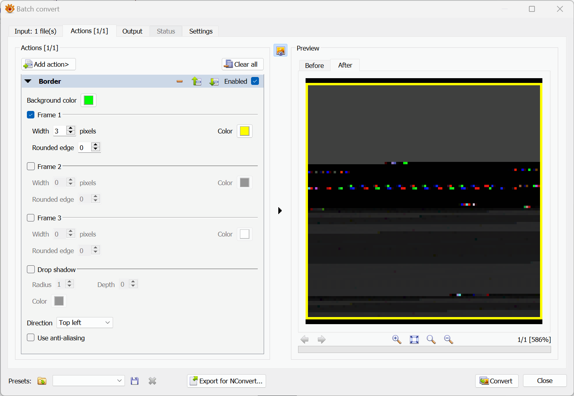Move Border action down with green arrow

[214, 81]
